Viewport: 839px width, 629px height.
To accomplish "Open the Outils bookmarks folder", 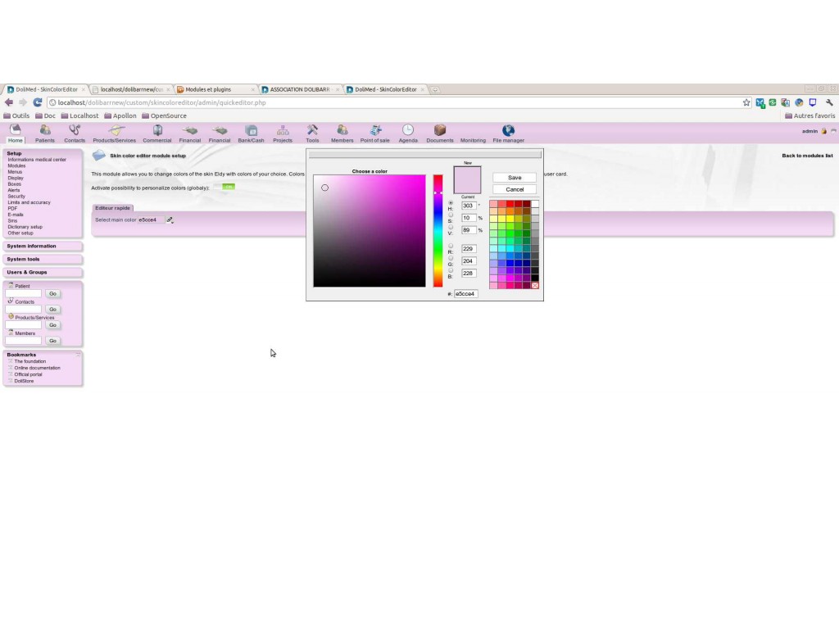I will tap(16, 115).
